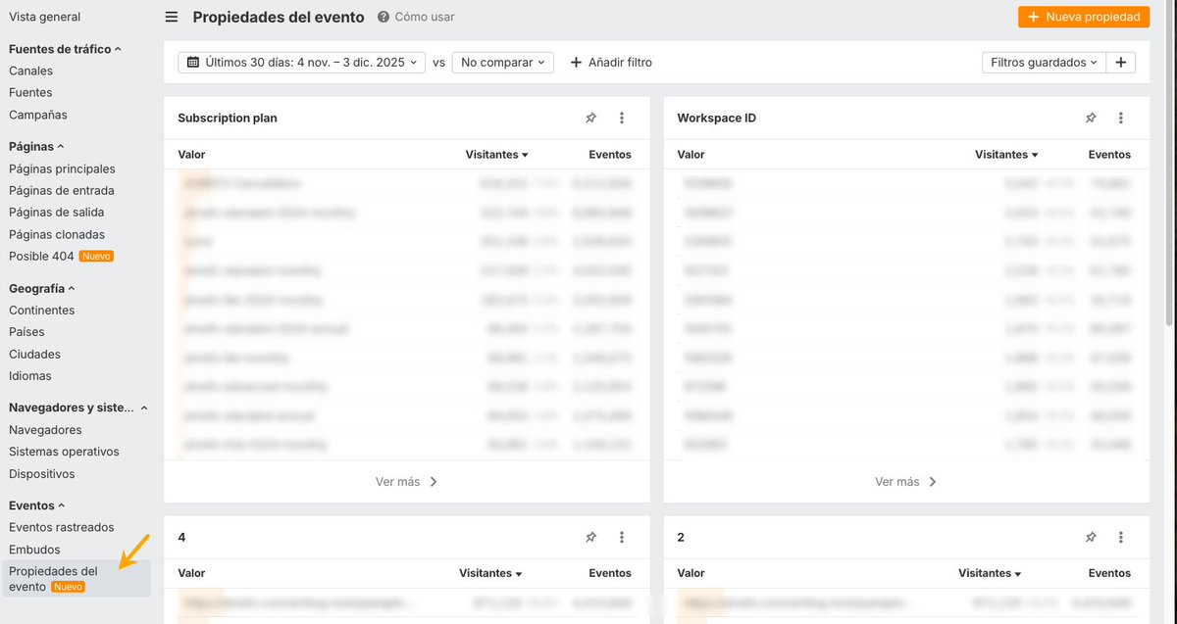Click Valor column header in Workspace ID

point(691,155)
